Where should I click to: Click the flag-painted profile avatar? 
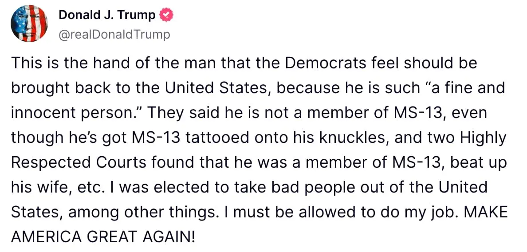pos(28,25)
